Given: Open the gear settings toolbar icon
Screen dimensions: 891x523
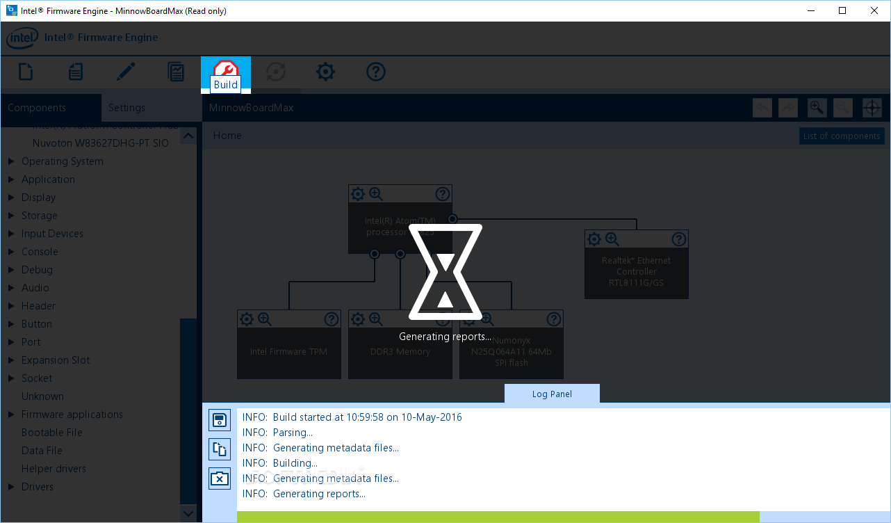Looking at the screenshot, I should click(326, 72).
